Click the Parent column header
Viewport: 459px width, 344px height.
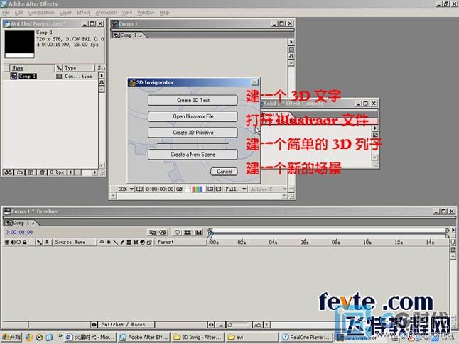pyautogui.click(x=180, y=242)
